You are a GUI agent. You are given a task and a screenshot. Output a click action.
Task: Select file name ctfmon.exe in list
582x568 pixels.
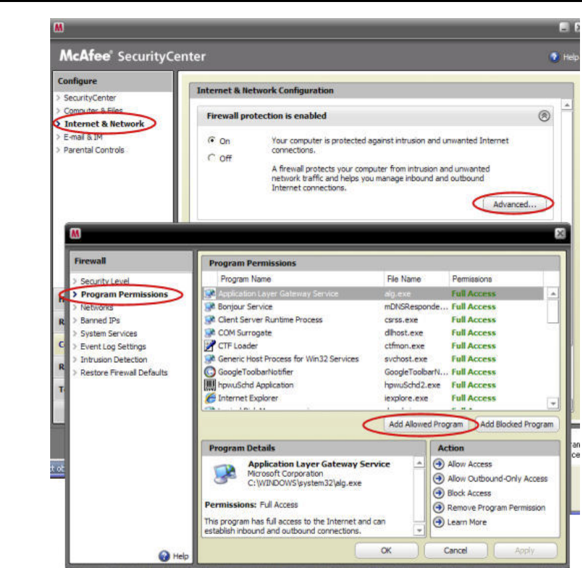click(404, 346)
